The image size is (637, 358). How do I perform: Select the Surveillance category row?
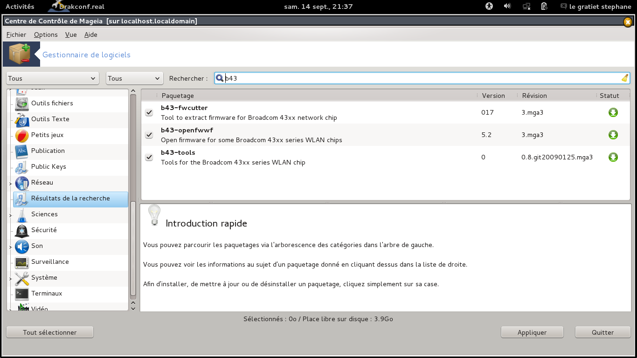(68, 262)
